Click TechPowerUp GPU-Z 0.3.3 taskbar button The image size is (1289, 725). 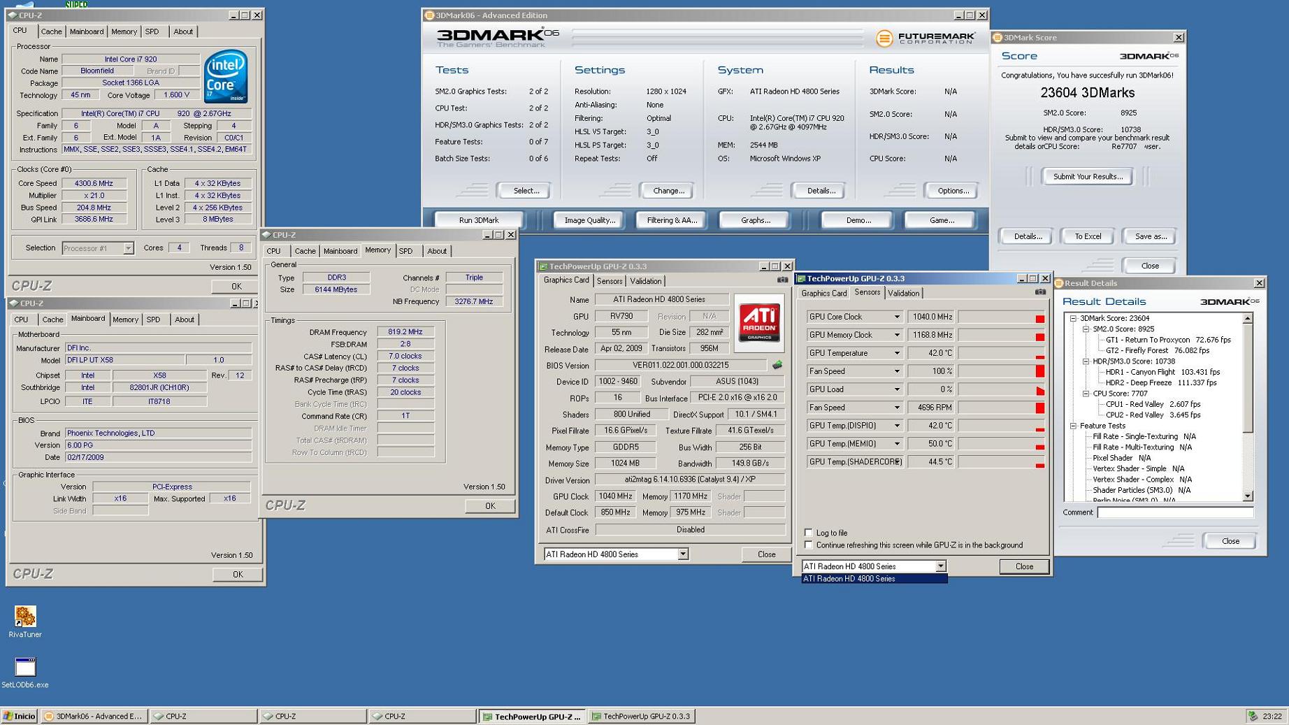click(x=640, y=716)
